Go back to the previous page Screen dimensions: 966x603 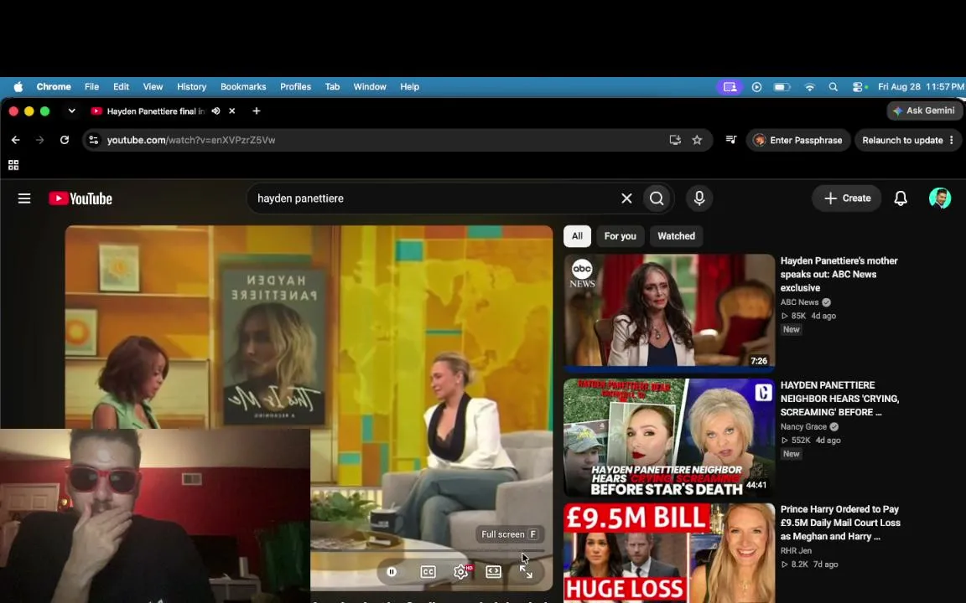coord(15,141)
